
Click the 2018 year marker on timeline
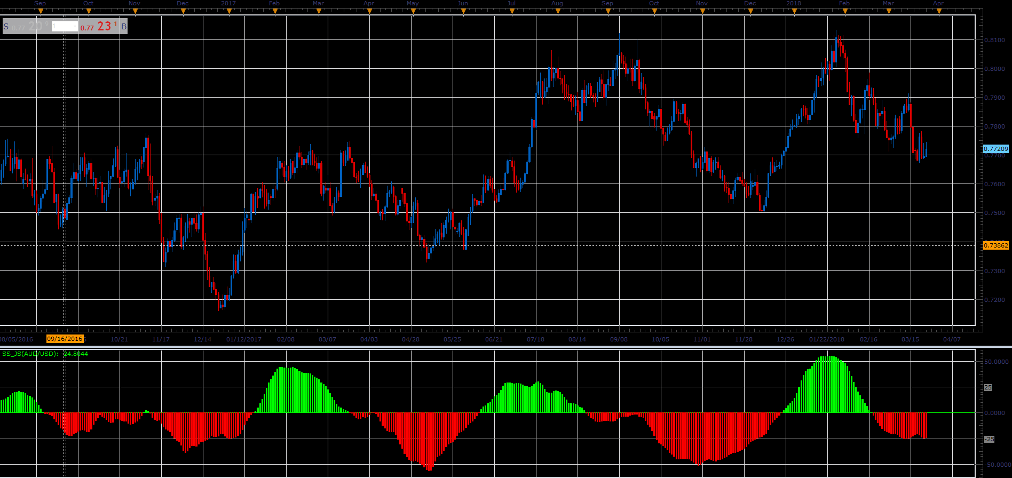point(793,3)
